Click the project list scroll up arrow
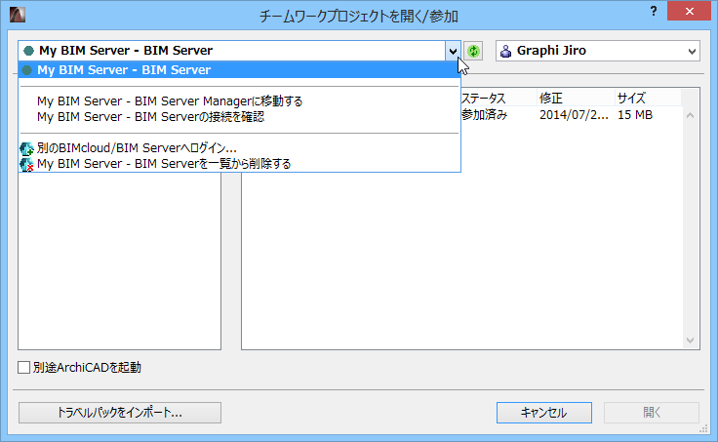The height and width of the screenshot is (442, 718). (691, 115)
